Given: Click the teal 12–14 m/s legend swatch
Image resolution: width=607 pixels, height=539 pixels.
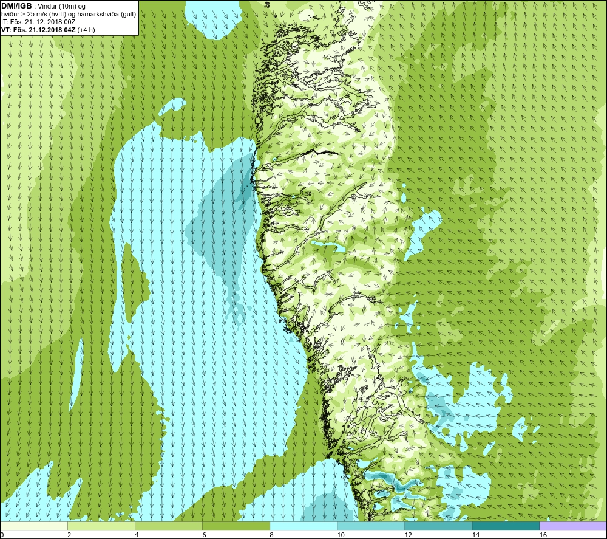Looking at the screenshot, I should pyautogui.click(x=438, y=526).
